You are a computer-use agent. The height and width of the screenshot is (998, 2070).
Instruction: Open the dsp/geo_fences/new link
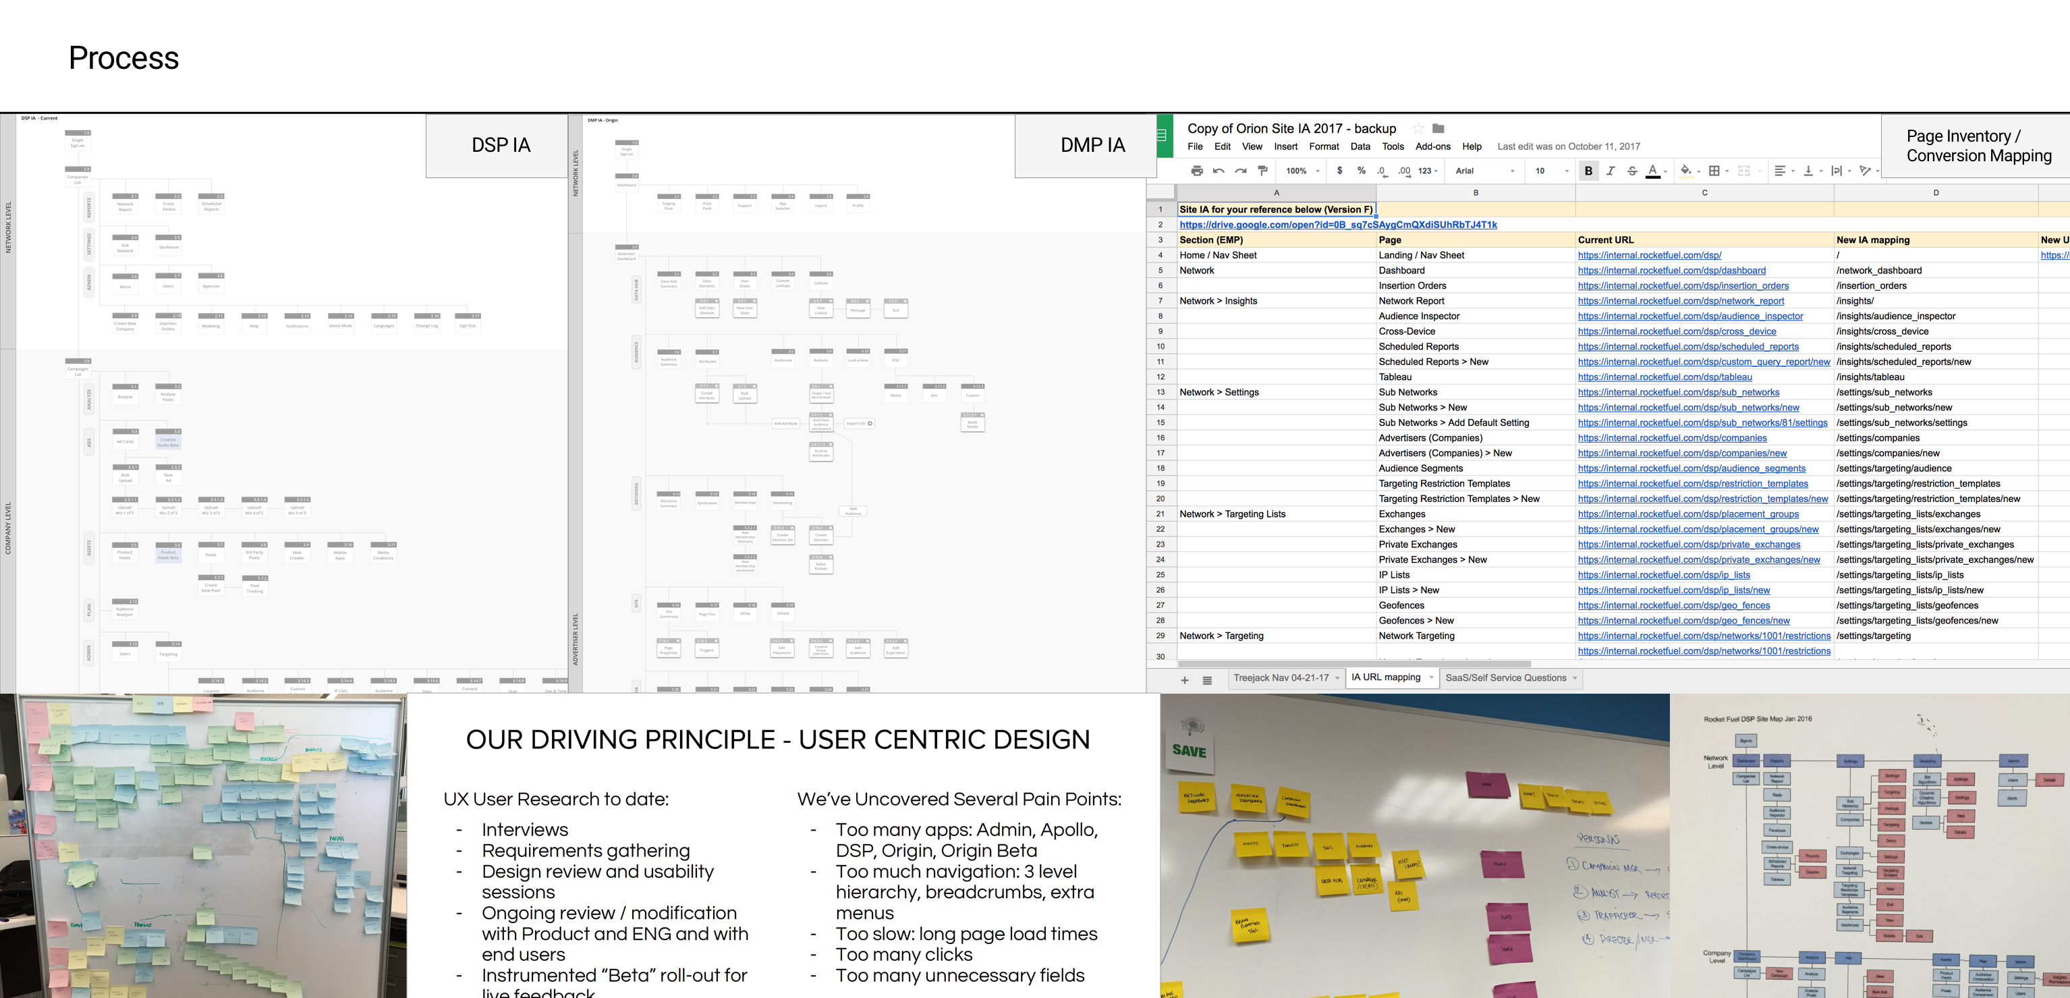1683,621
